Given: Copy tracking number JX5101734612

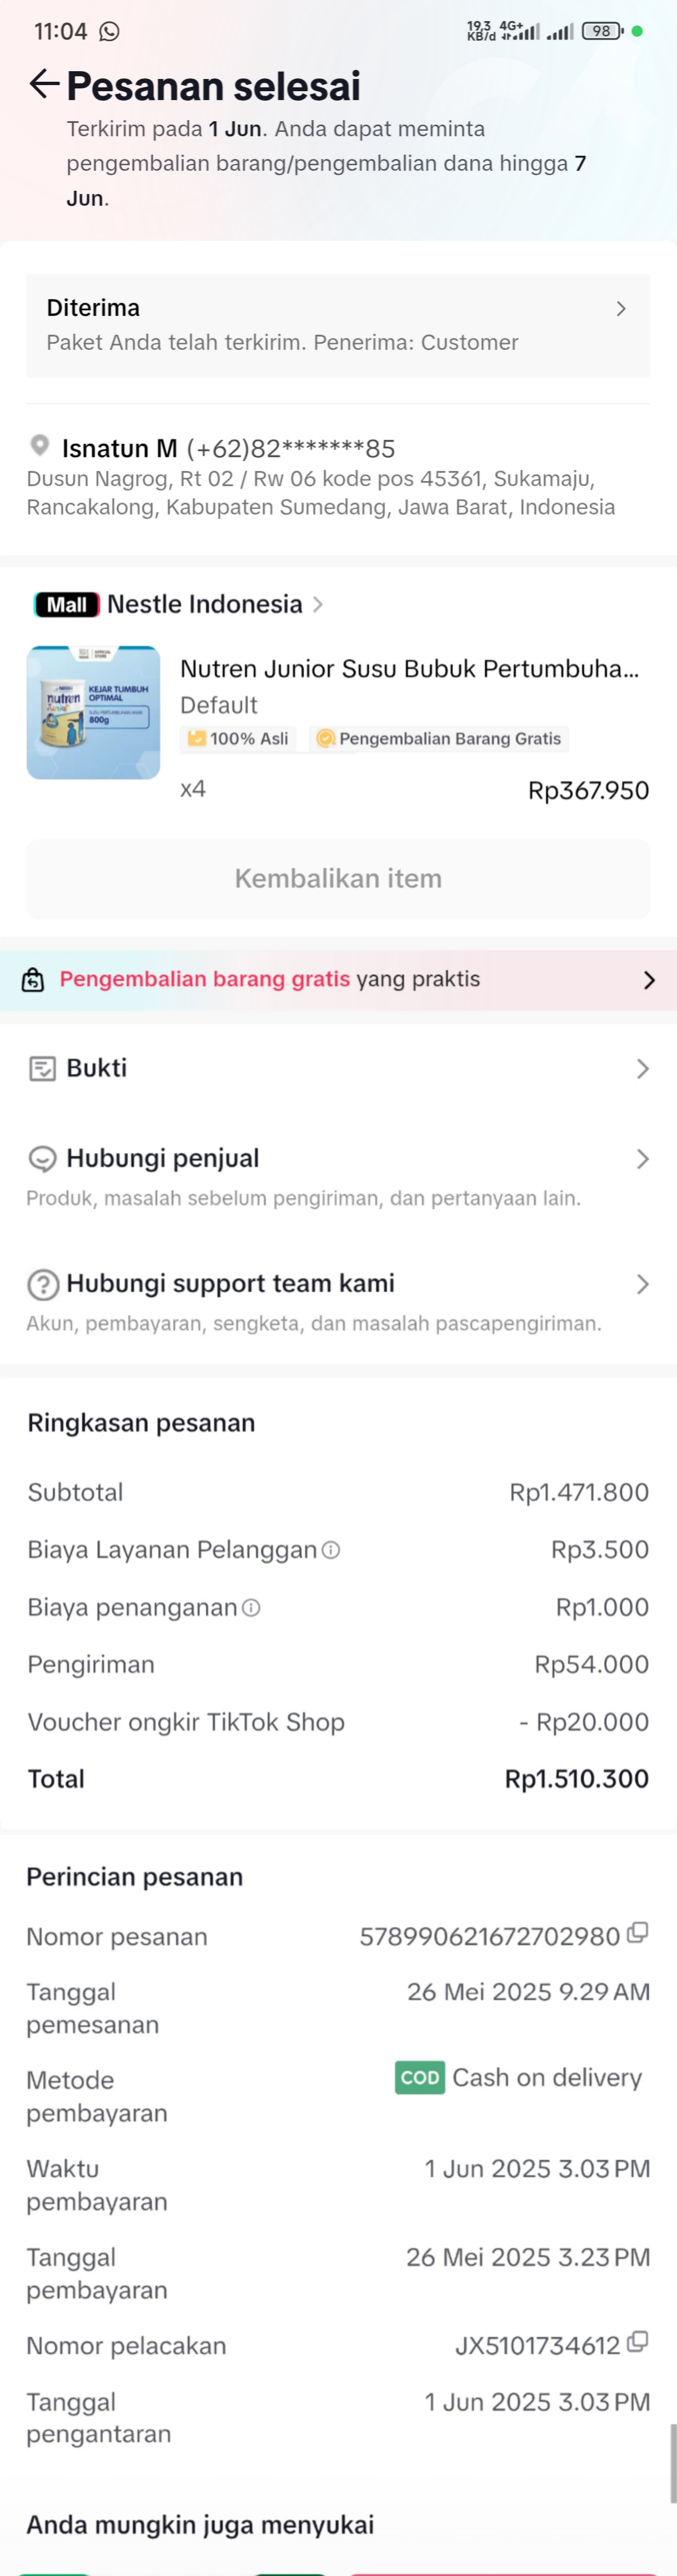Looking at the screenshot, I should point(637,2342).
